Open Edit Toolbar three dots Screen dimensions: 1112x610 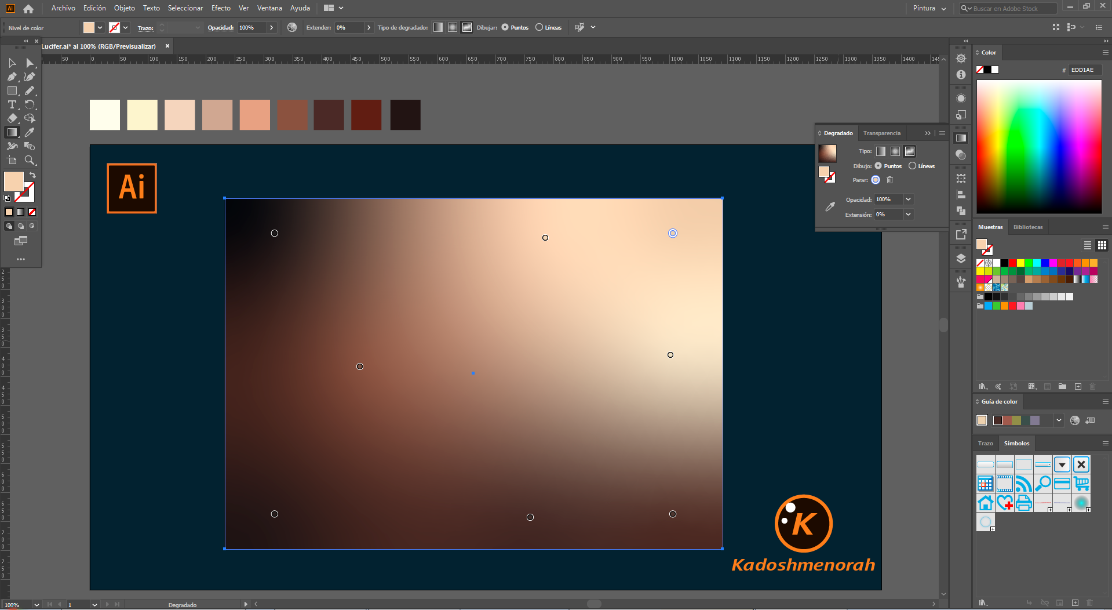[x=21, y=259]
